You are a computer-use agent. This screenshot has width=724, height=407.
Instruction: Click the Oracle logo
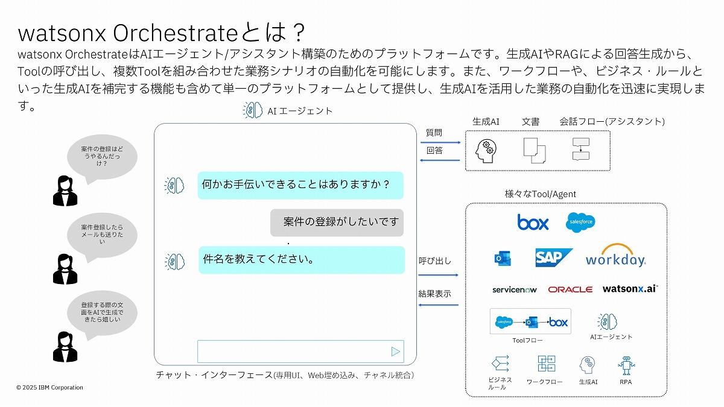point(570,289)
